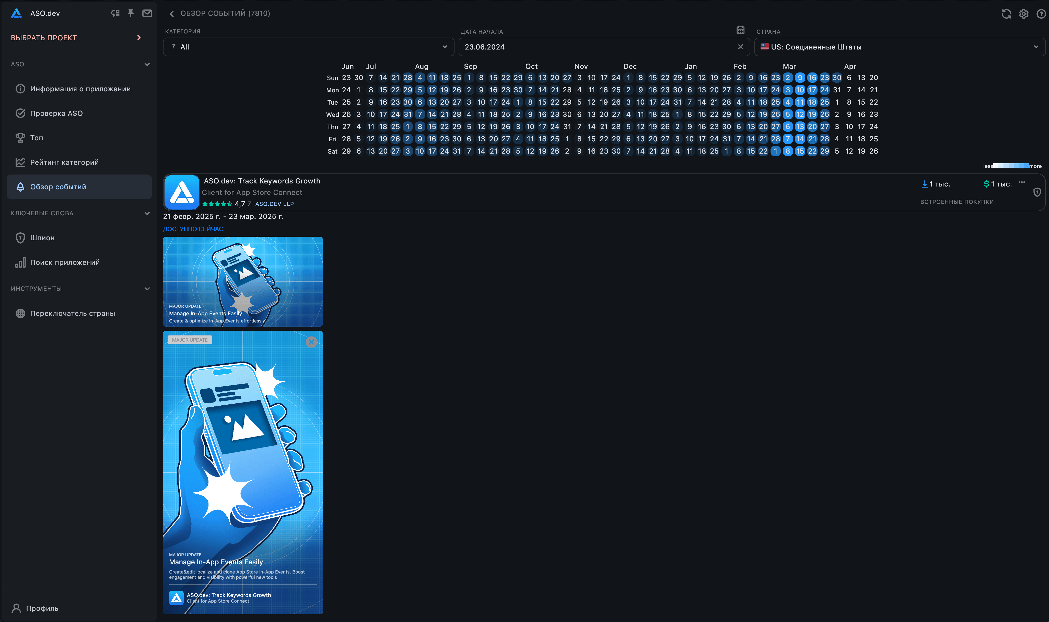Select Thursday August 1 in the heatmap
The height and width of the screenshot is (622, 1049).
pos(407,127)
